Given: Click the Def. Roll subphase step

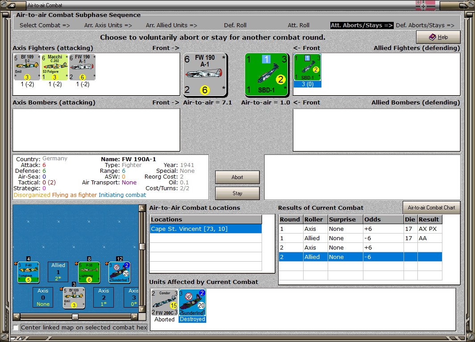Looking at the screenshot, I should [x=235, y=25].
